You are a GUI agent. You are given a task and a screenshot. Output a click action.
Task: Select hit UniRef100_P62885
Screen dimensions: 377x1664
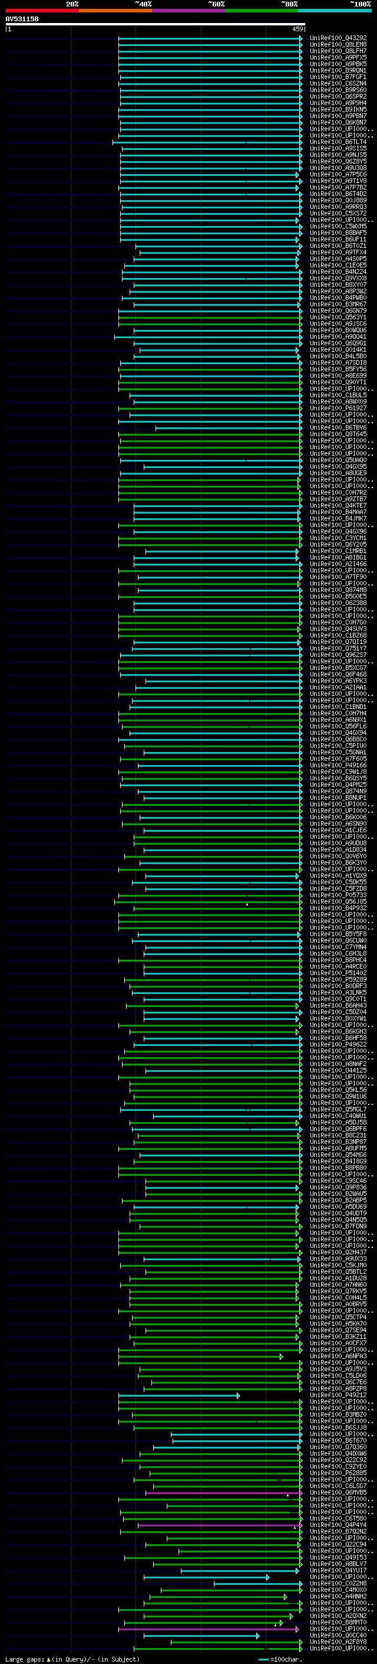[338, 1473]
